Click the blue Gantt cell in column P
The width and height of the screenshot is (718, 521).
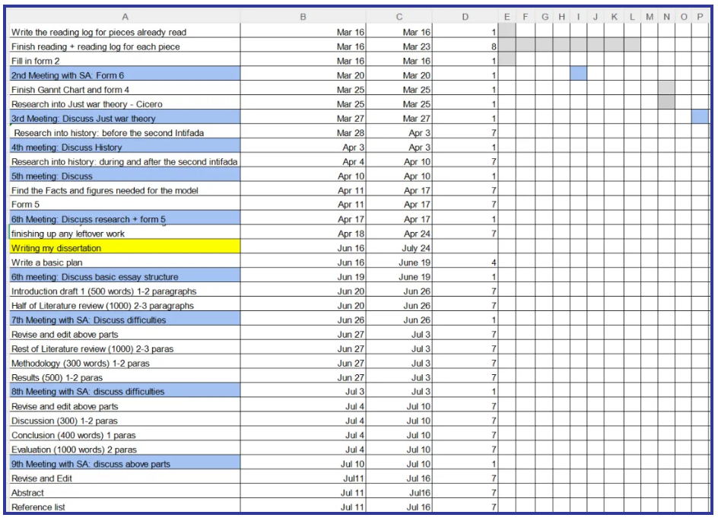(701, 118)
